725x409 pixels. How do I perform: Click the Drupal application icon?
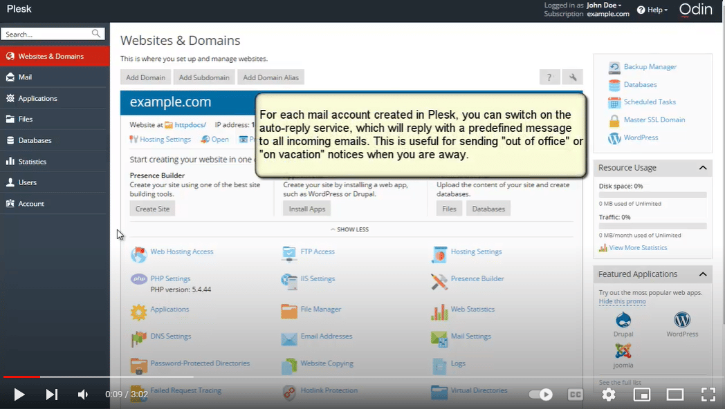tap(623, 321)
